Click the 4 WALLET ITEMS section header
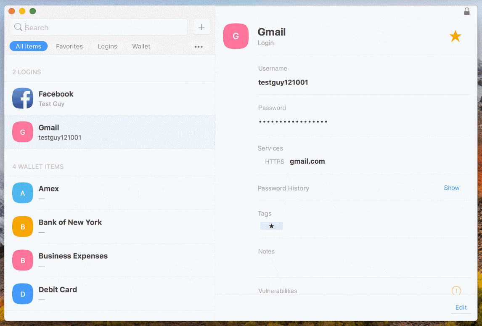Screen dimensions: 482x326 coord(38,167)
